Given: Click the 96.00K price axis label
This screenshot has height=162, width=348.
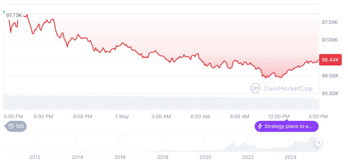Looking at the screenshot, I should tap(329, 76).
